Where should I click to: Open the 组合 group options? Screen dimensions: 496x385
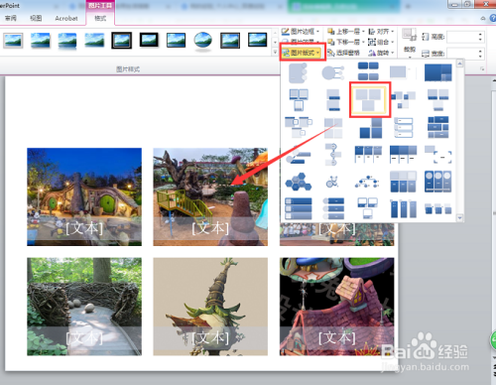click(x=381, y=42)
